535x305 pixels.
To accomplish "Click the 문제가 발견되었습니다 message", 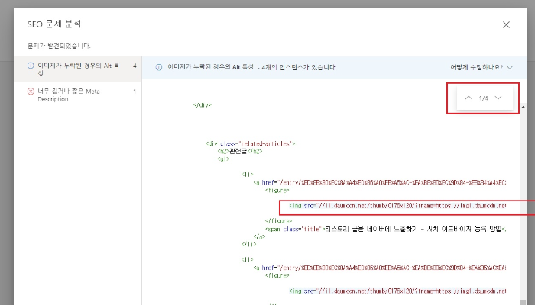I will coord(59,46).
